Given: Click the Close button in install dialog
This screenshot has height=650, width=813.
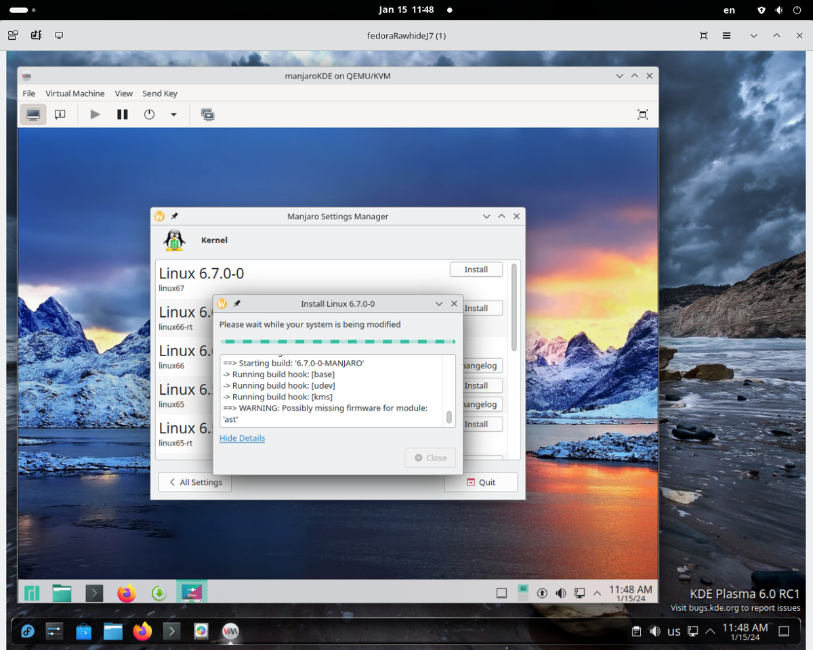Looking at the screenshot, I should 430,458.
